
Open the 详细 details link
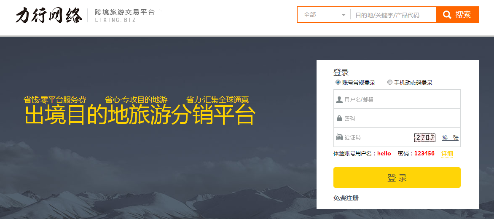(447, 154)
